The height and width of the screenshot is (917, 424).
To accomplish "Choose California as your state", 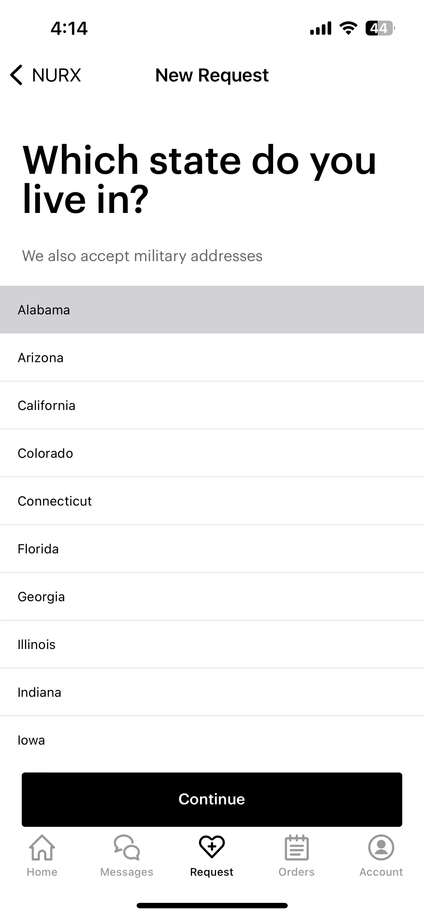I will click(x=212, y=405).
